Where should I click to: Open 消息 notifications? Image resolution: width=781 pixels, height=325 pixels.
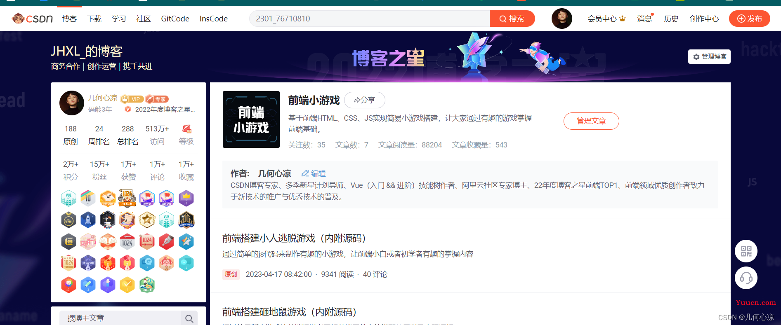point(644,19)
